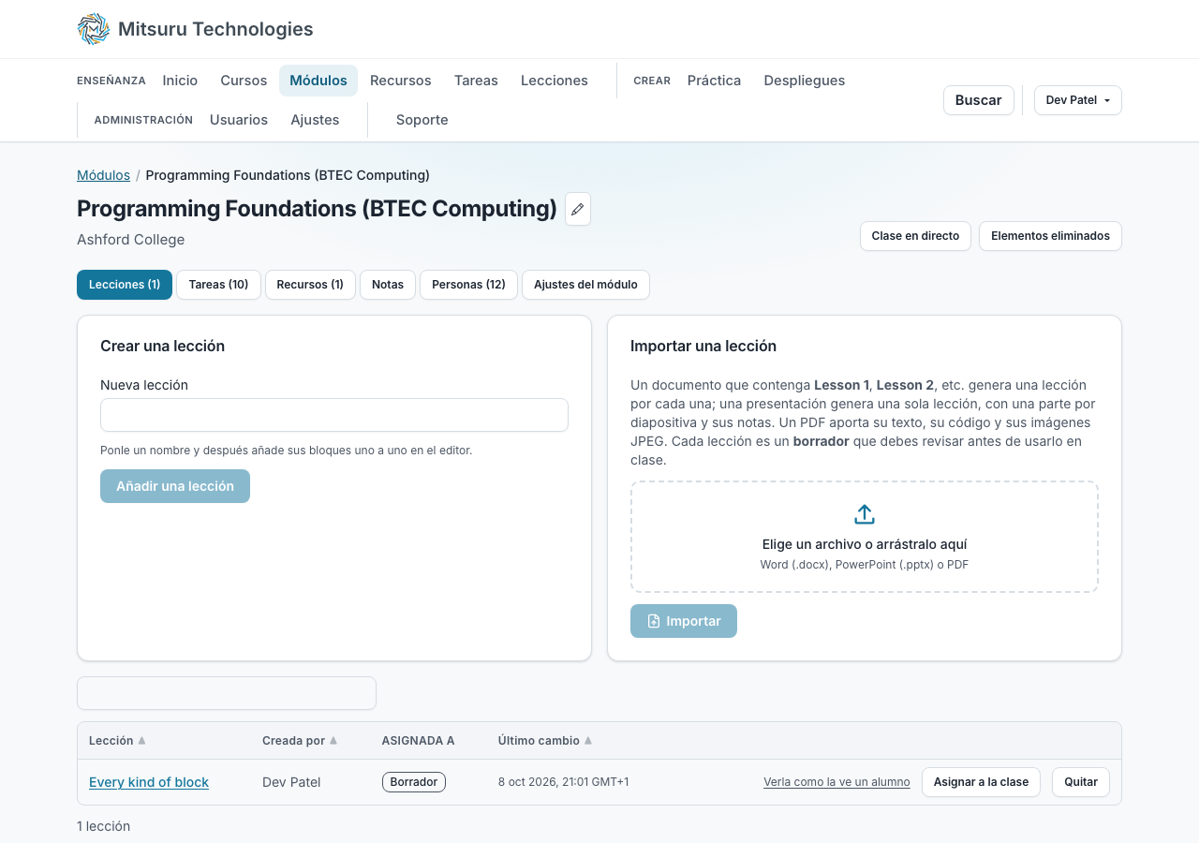Screen dimensions: 1199x843
Task: Go to Lecciones in the top navigation
Action: click(x=555, y=81)
